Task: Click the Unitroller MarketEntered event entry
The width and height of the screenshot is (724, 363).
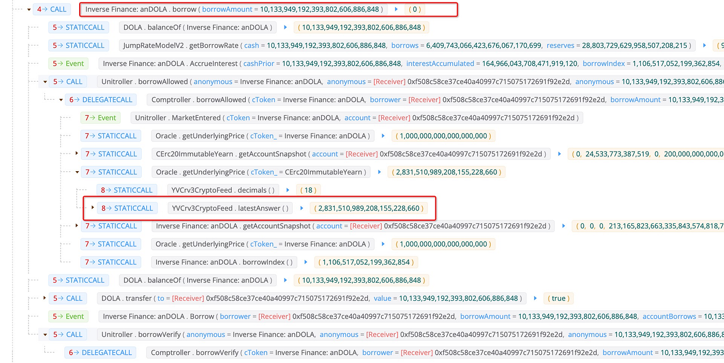Action: coord(357,118)
